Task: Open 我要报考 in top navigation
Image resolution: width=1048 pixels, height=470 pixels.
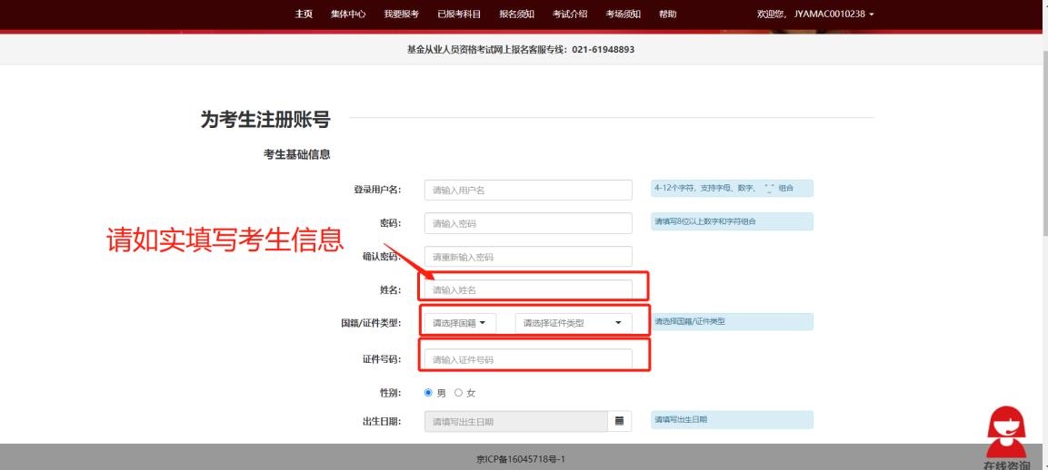Action: (x=401, y=14)
